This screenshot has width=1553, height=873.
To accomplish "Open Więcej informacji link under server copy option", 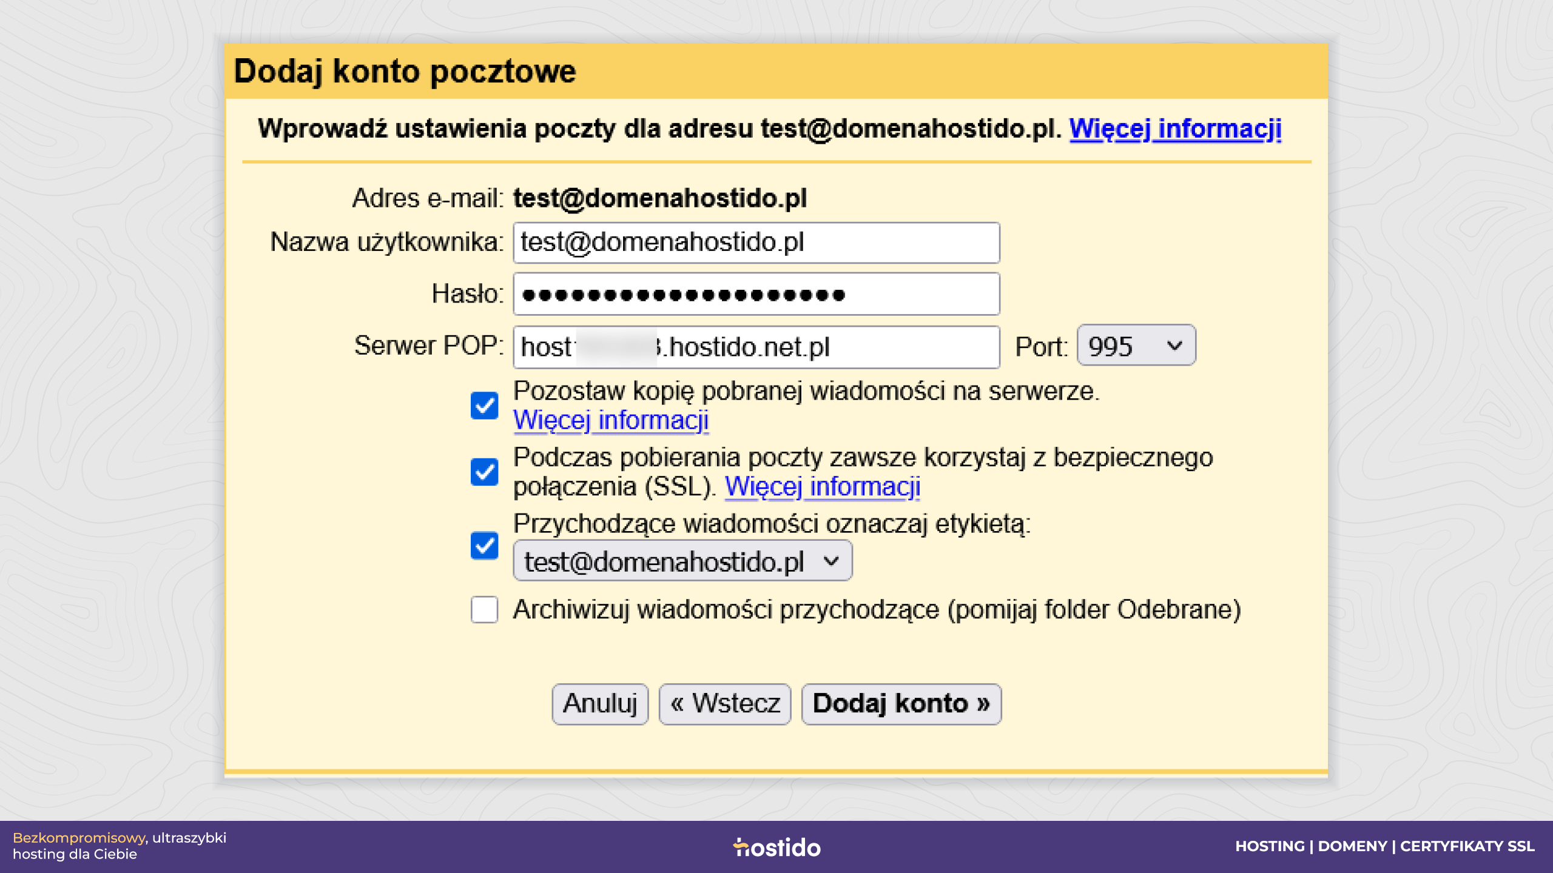I will tap(611, 420).
